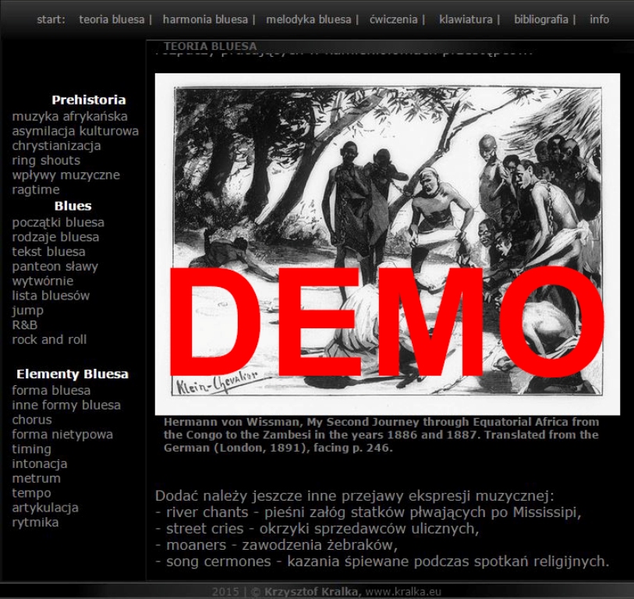Click the Elementy Bluesa heading
The height and width of the screenshot is (599, 634).
tap(73, 374)
